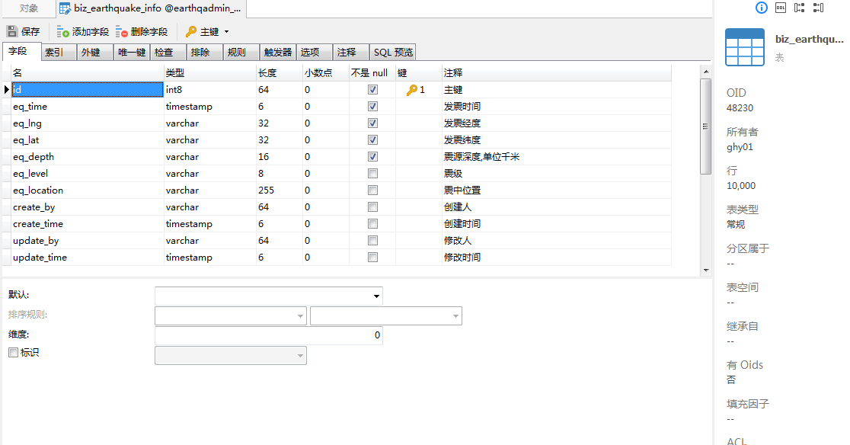
Task: Click the table icon in info panel
Action: (x=745, y=47)
